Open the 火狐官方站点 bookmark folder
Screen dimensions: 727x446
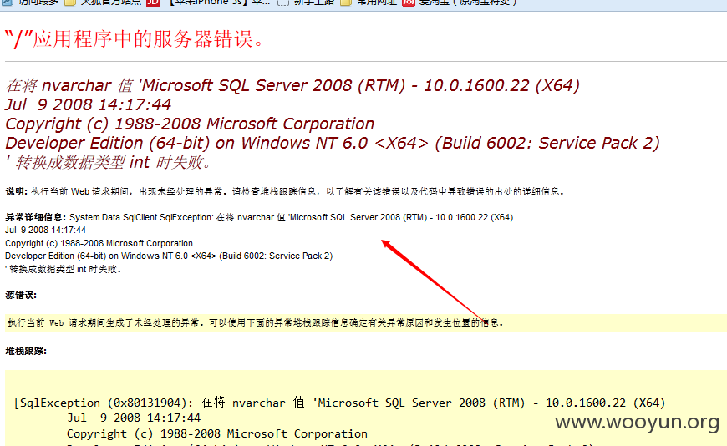point(103,3)
